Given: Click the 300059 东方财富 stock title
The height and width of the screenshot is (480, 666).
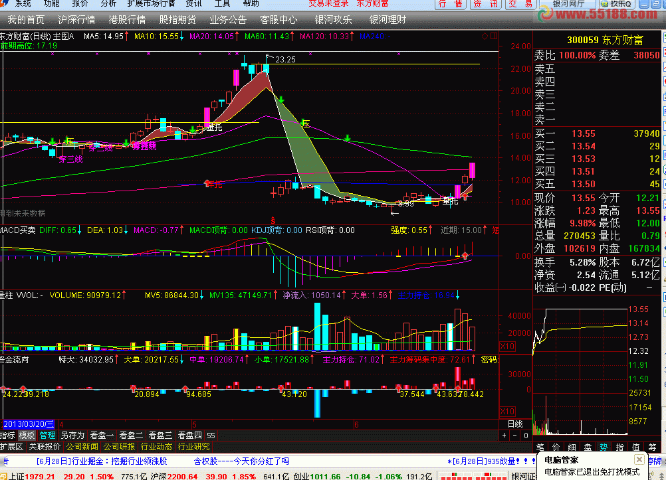Looking at the screenshot, I should [x=605, y=40].
